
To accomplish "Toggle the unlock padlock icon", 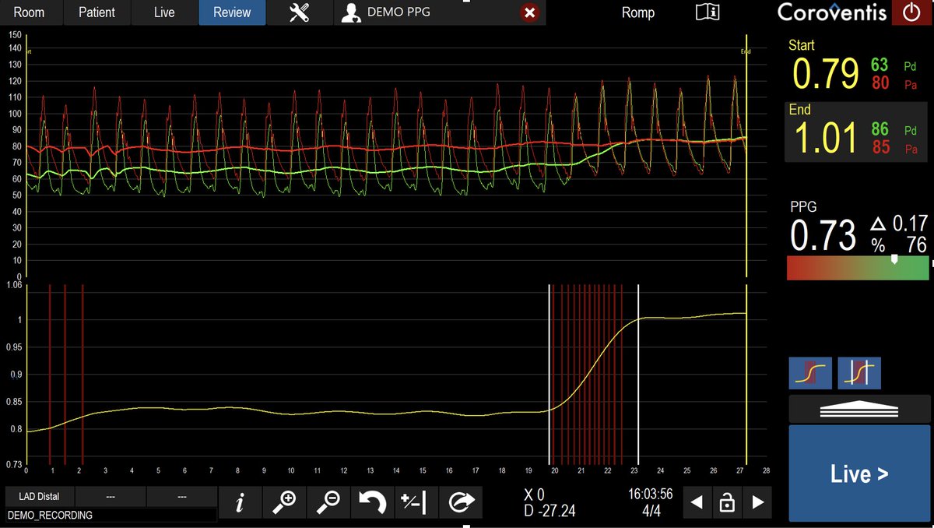I will 727,503.
